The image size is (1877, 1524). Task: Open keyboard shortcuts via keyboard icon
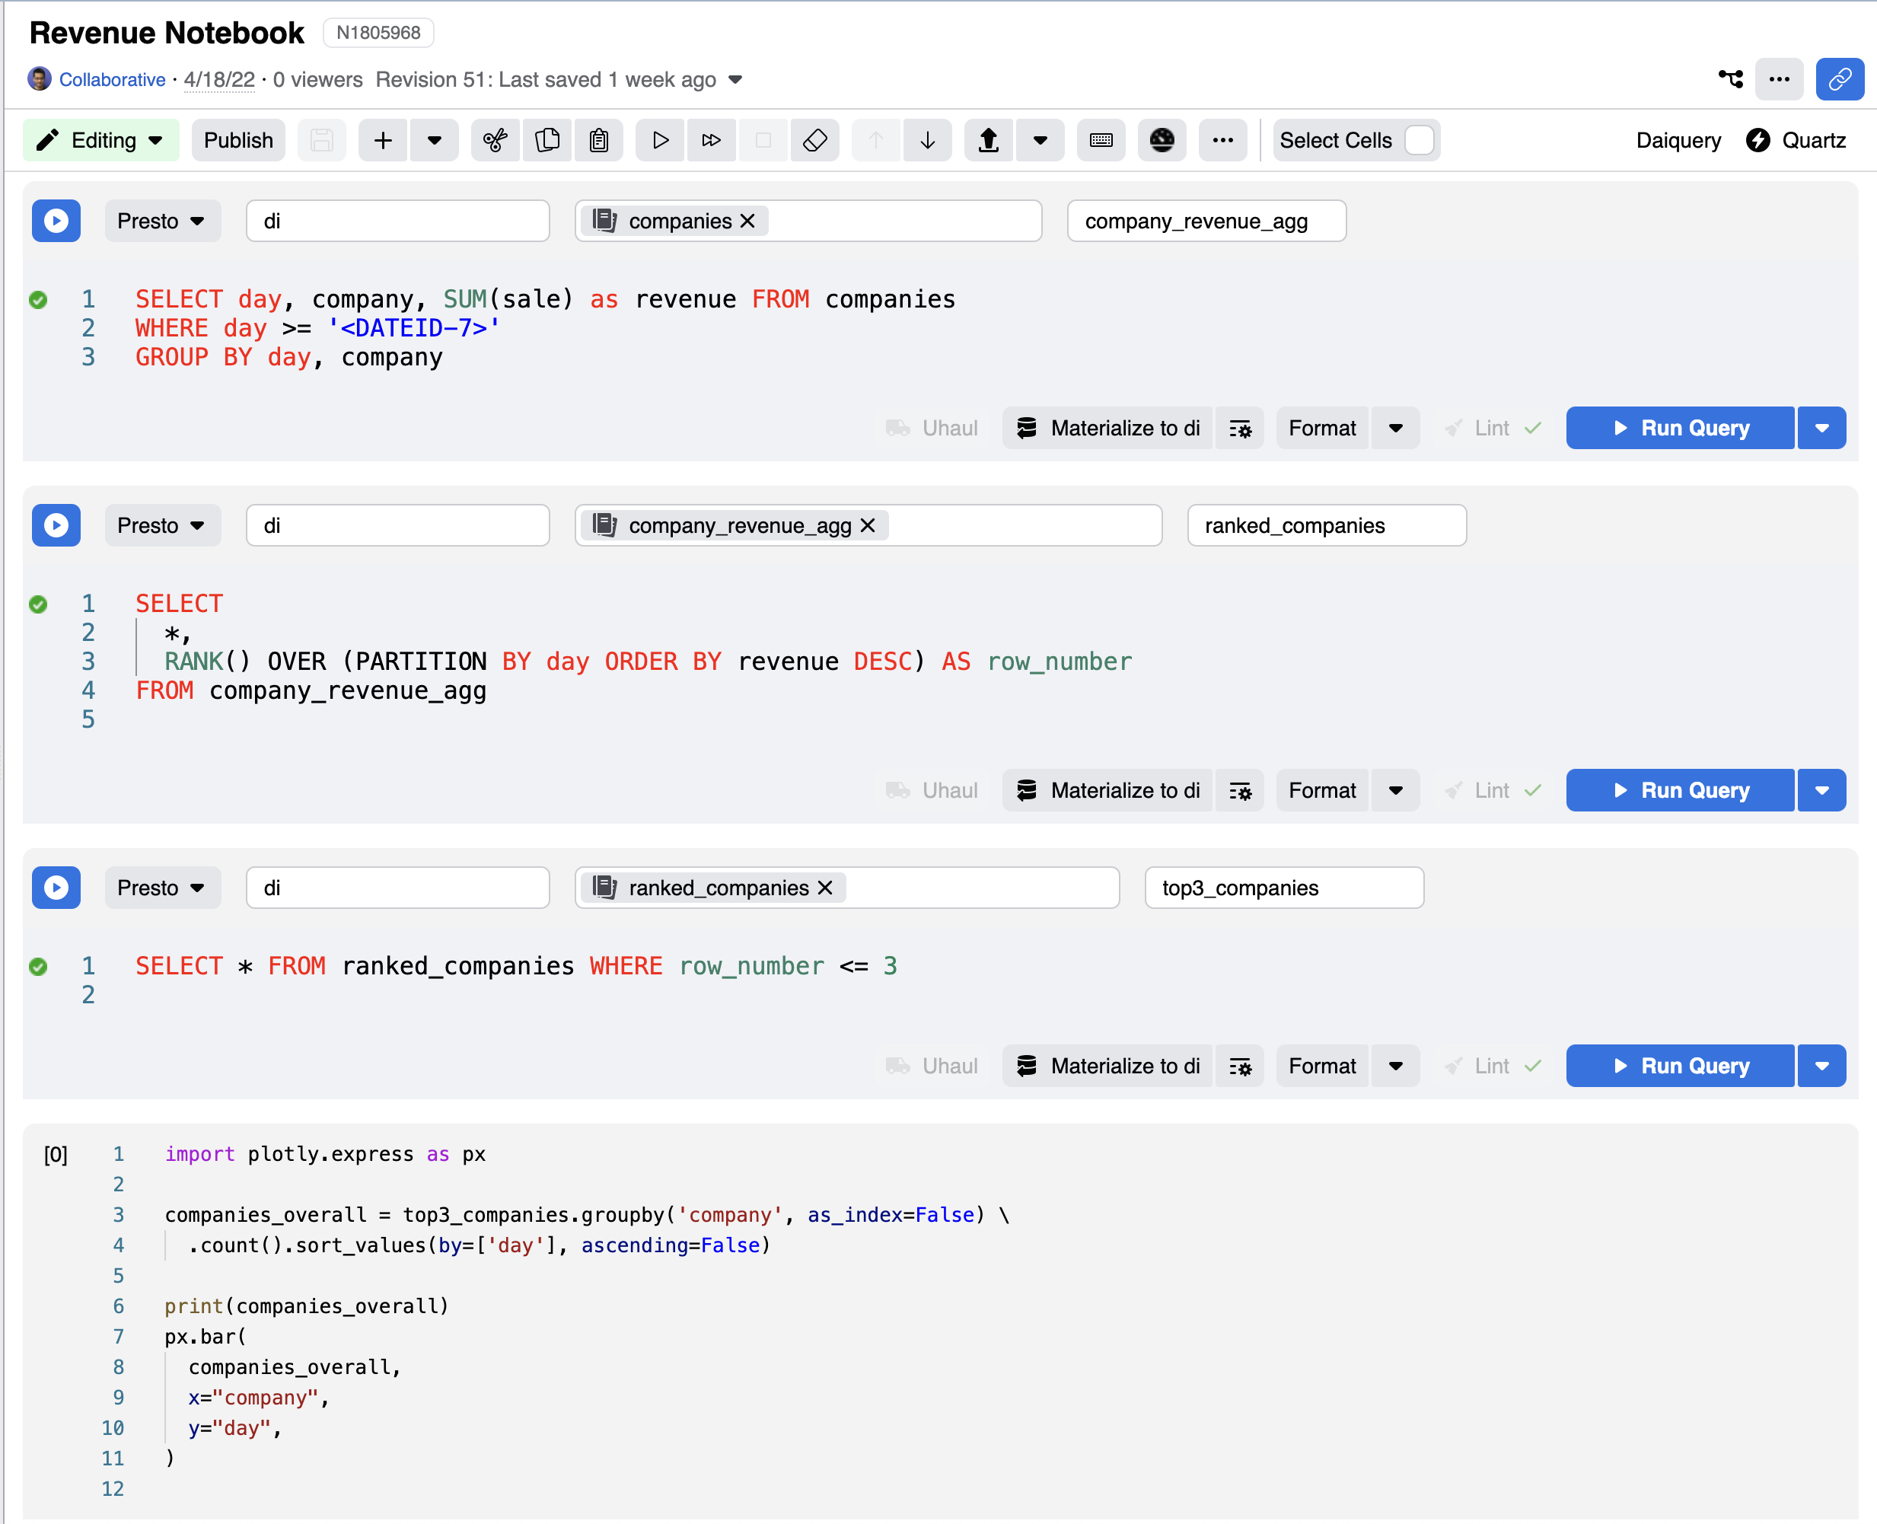[1101, 141]
